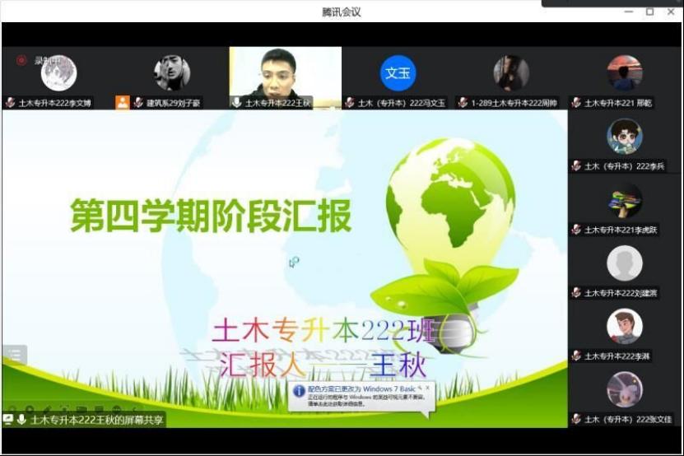Image resolution: width=684 pixels, height=456 pixels.
Task: Select the 文玉 blue avatar tile
Action: 398,73
